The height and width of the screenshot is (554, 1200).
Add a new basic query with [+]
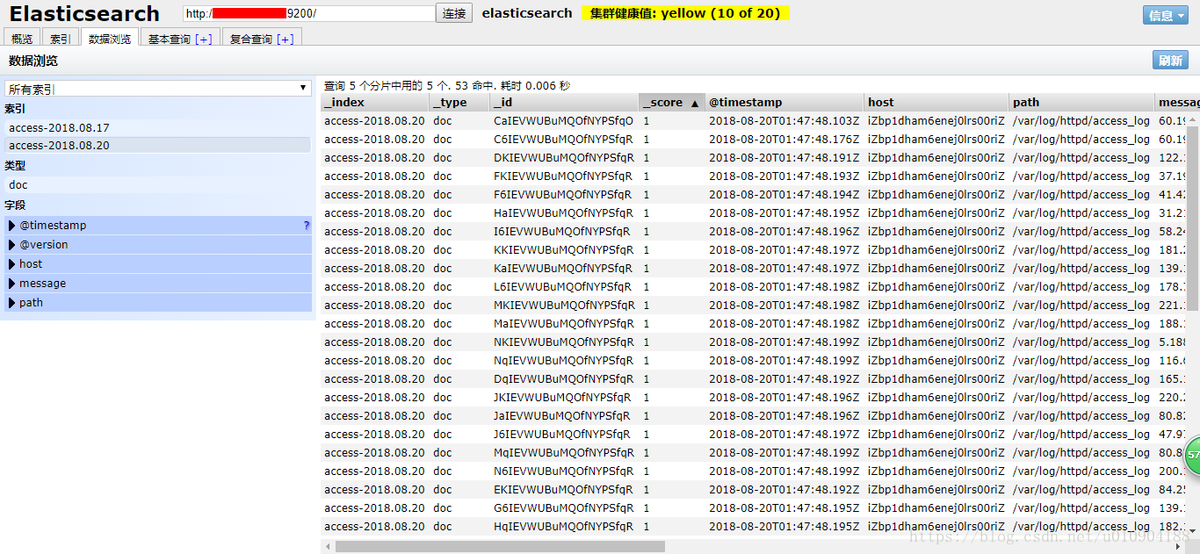coord(204,39)
